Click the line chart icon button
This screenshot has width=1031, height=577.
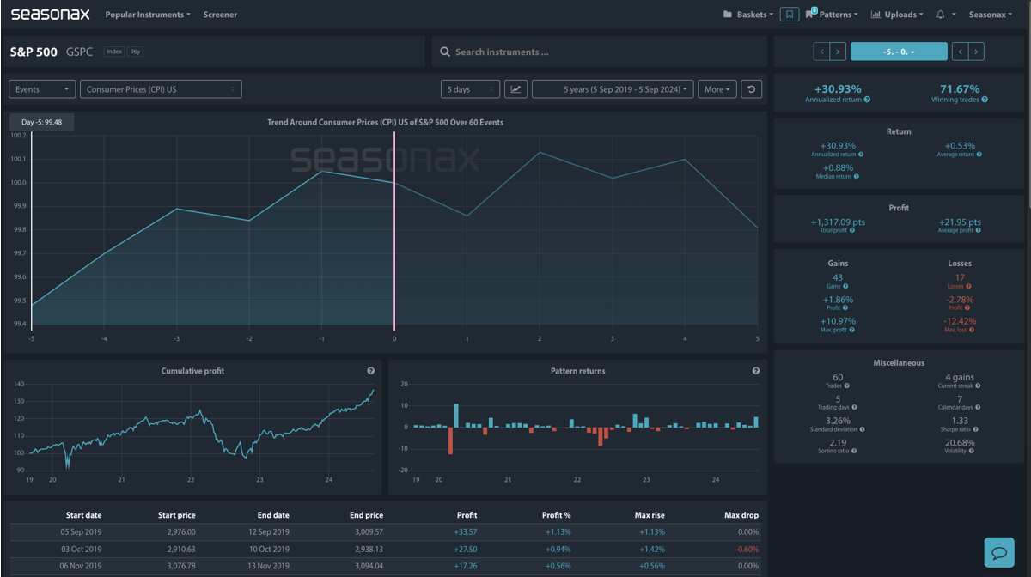click(x=515, y=89)
